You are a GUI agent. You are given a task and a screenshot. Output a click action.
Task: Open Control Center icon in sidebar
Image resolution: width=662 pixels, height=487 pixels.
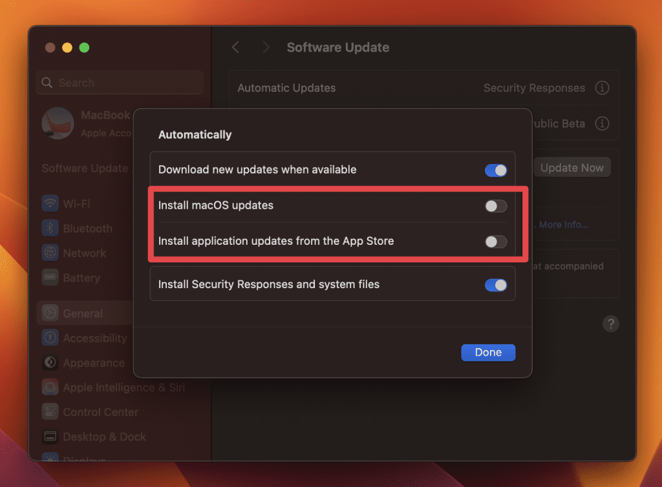tap(50, 412)
